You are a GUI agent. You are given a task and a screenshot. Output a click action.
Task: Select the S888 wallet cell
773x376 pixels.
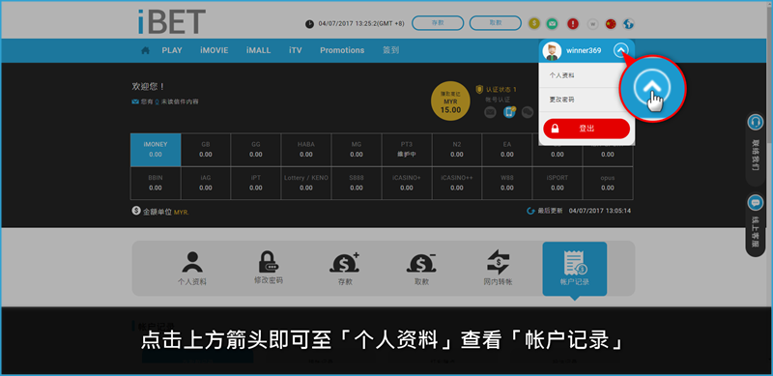[x=357, y=183]
